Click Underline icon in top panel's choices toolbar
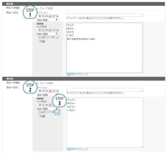This screenshot has height=156, width=168. coord(43,30)
